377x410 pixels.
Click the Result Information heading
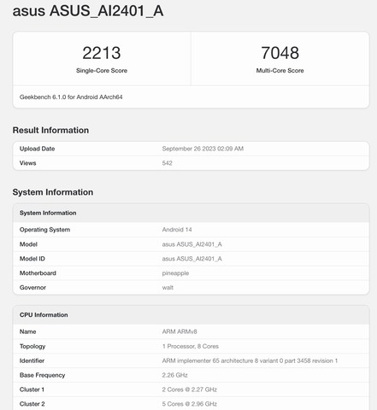click(x=50, y=130)
